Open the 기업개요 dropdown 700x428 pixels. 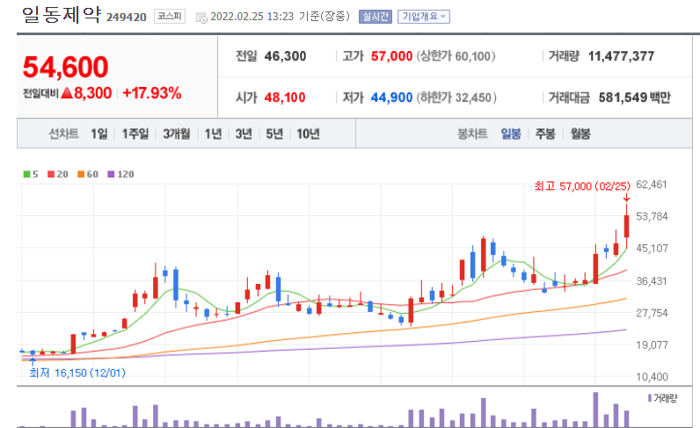pyautogui.click(x=424, y=17)
